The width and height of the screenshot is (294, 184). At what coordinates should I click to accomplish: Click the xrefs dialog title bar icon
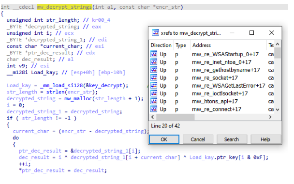tap(155, 33)
